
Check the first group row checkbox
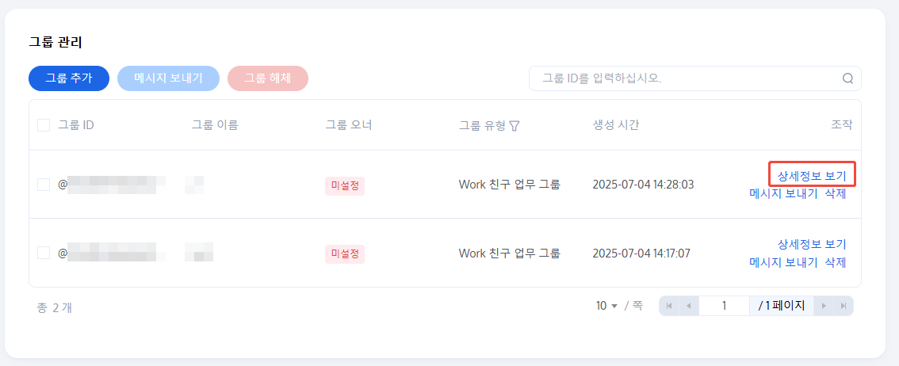44,185
